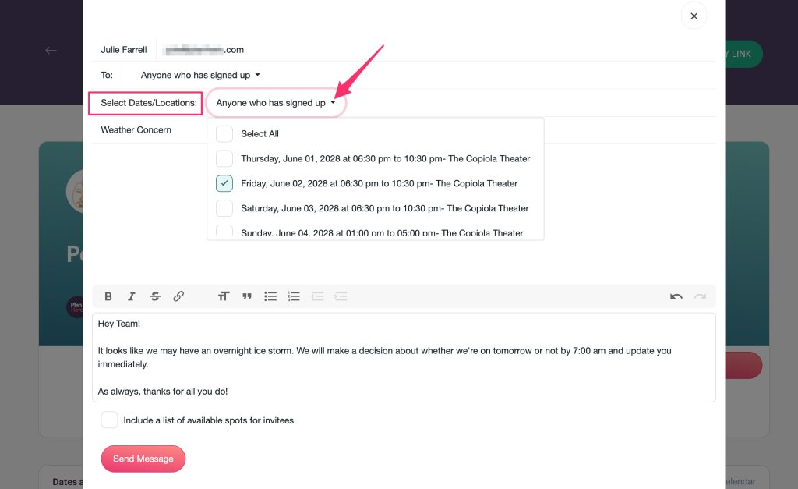Screen dimensions: 798x489
Task: Redo the last edit
Action: (x=700, y=296)
